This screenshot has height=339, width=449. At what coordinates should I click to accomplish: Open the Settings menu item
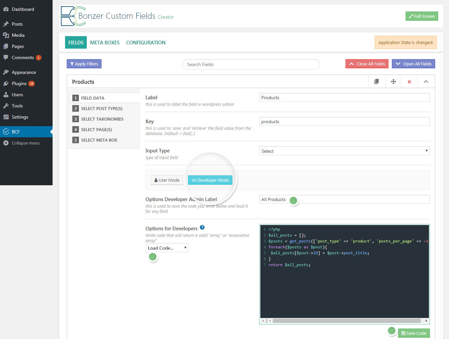pos(26,117)
